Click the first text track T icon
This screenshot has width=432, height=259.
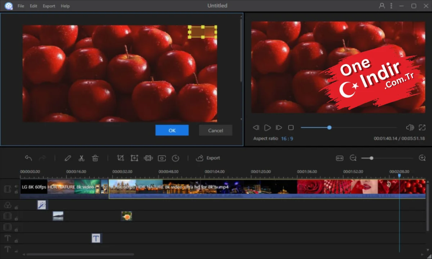[x=7, y=238]
